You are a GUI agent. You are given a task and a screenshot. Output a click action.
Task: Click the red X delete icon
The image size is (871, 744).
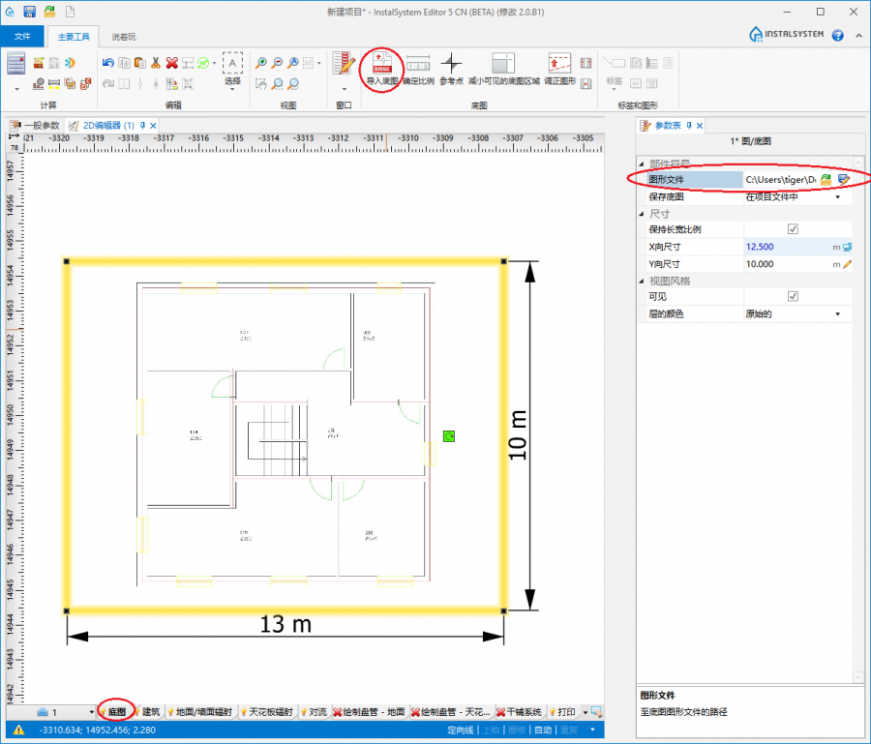click(171, 63)
